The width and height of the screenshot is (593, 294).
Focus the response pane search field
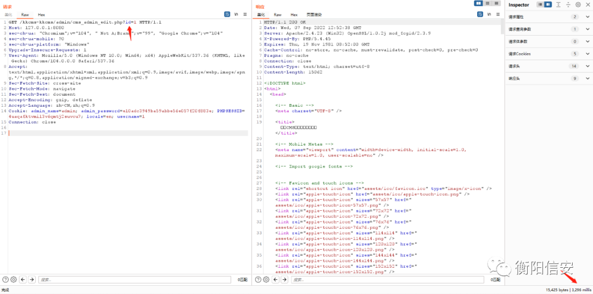tap(387, 280)
